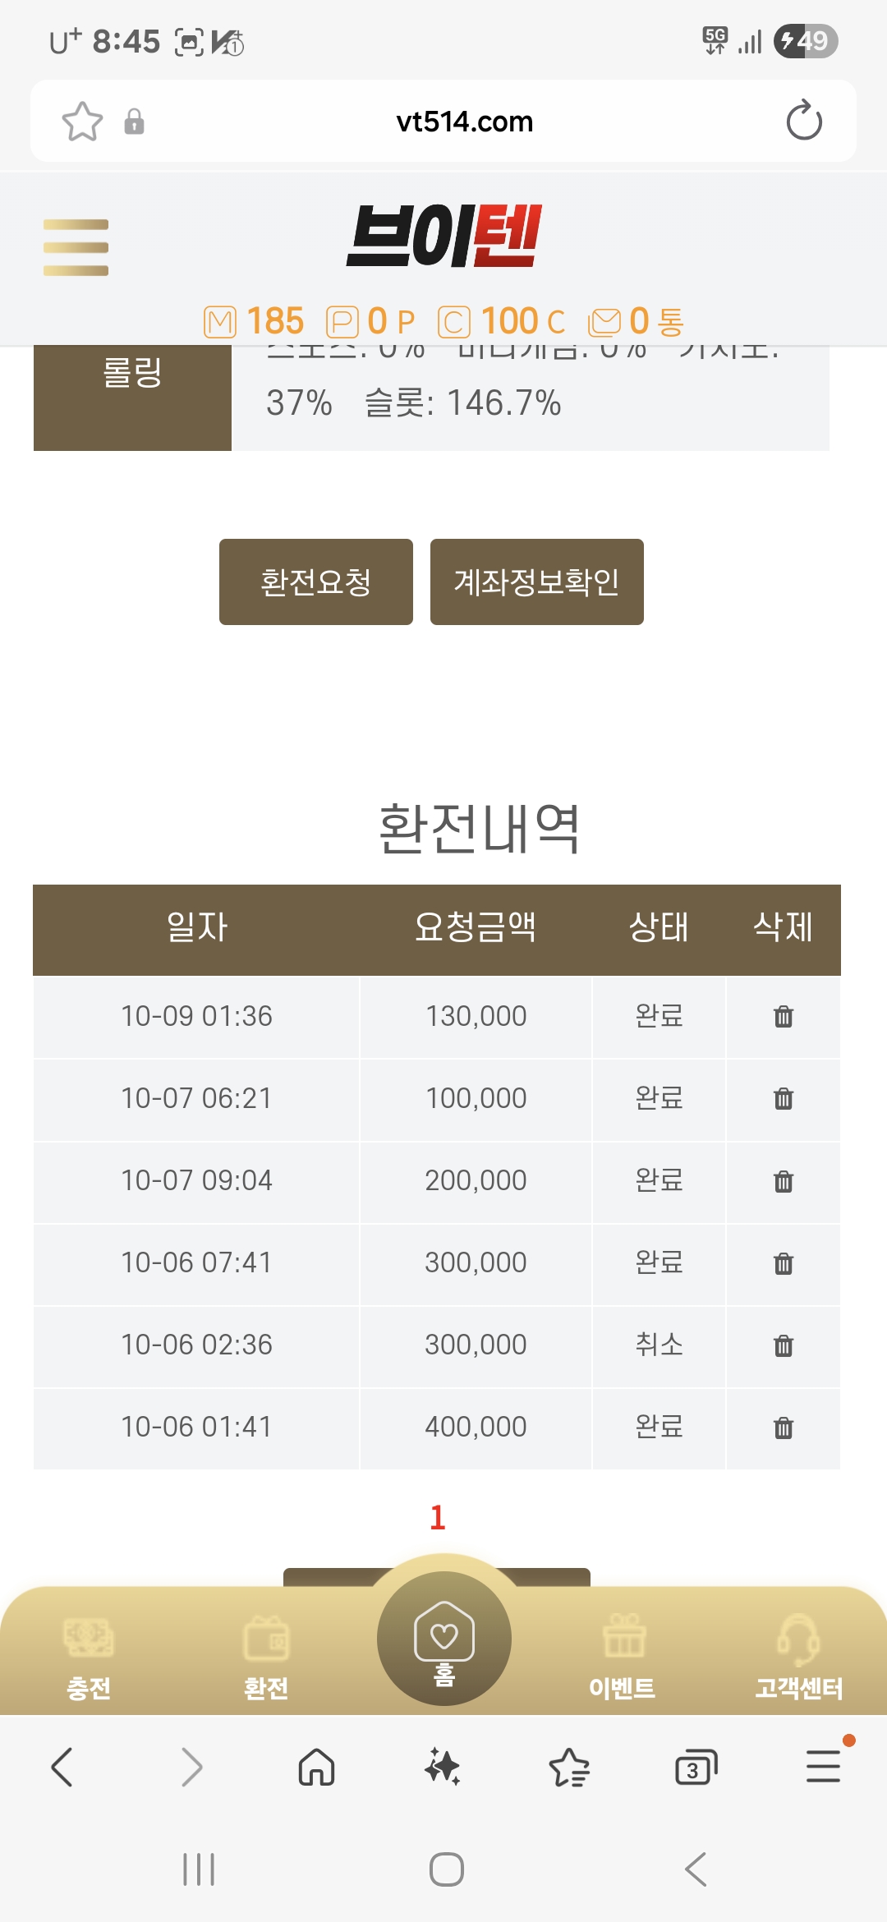The width and height of the screenshot is (887, 1922).
Task: Switch to the 이벤트 tab
Action: pos(623,1657)
